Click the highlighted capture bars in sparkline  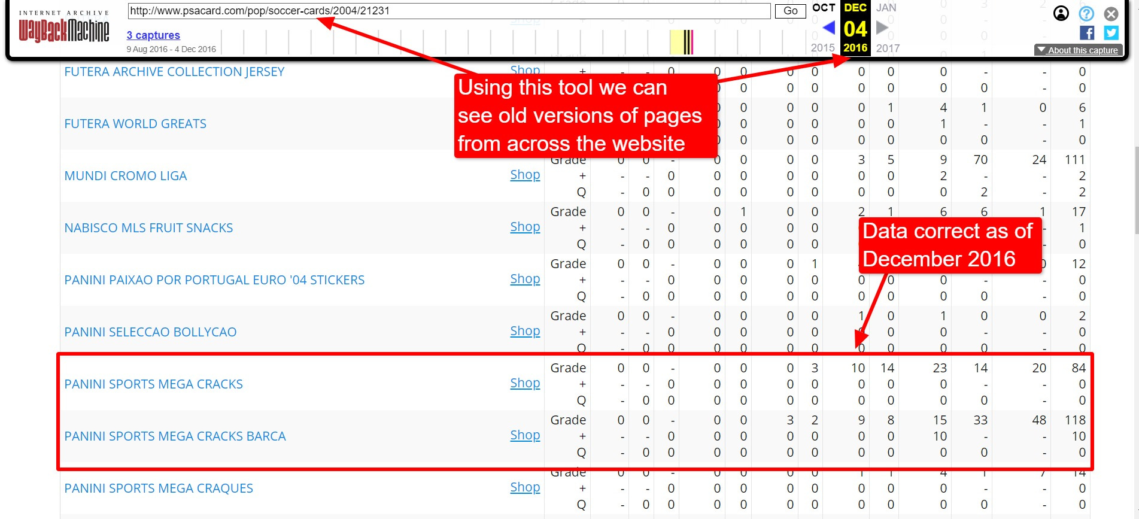click(682, 42)
